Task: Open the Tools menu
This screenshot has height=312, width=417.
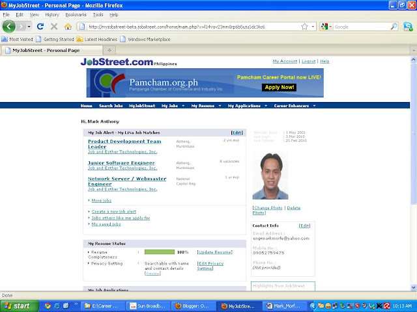Action: (x=98, y=14)
